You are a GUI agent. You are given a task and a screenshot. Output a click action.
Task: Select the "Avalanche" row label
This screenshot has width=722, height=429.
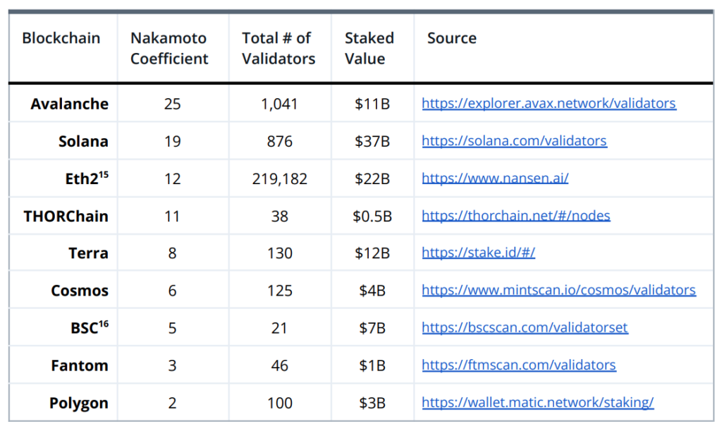click(x=70, y=104)
